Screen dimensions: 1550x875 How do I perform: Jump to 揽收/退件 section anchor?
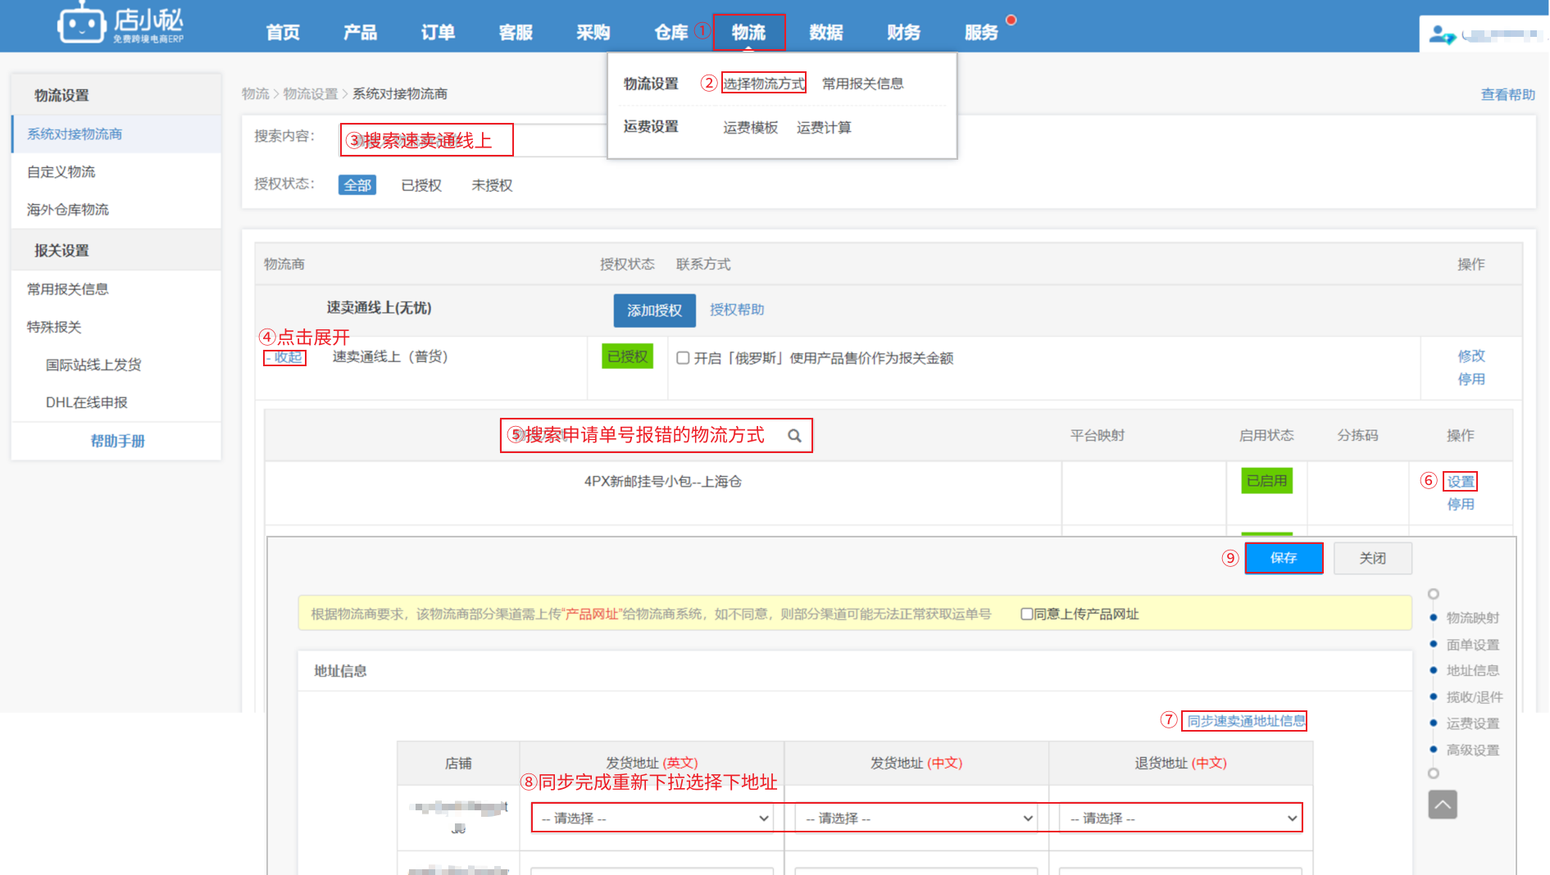click(1474, 697)
